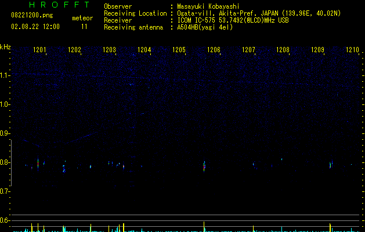Click the bright meteor echo just before 1201
This screenshot has height=232, width=365.
tap(38, 164)
